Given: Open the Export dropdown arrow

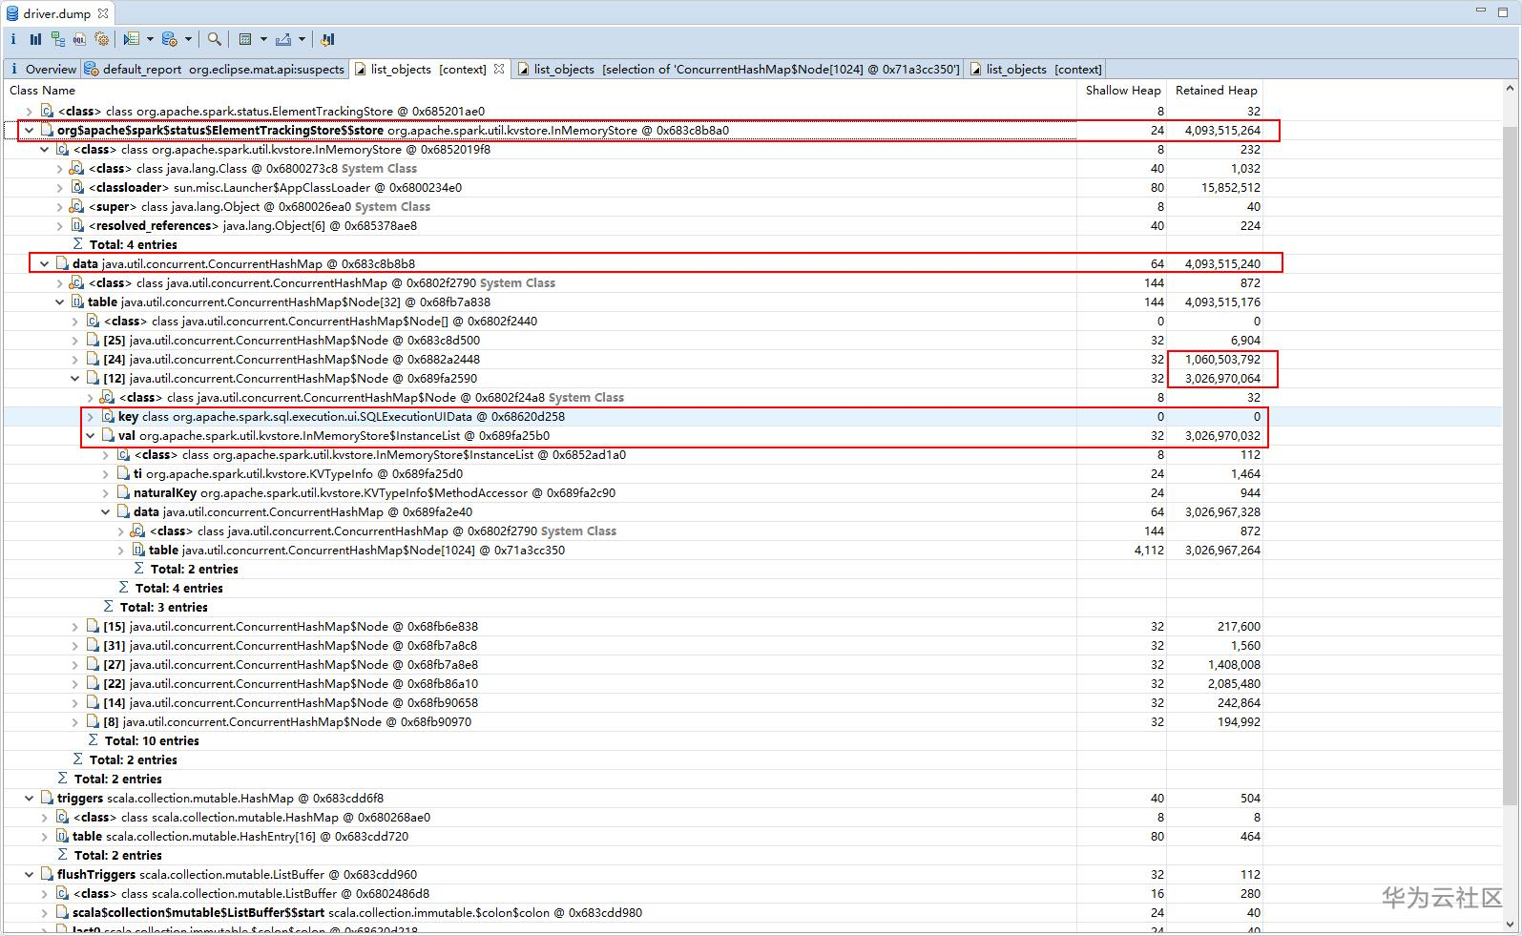Looking at the screenshot, I should point(302,39).
